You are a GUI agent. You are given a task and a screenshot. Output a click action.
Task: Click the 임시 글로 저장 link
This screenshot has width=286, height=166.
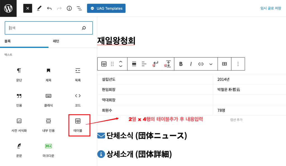coord(271,8)
